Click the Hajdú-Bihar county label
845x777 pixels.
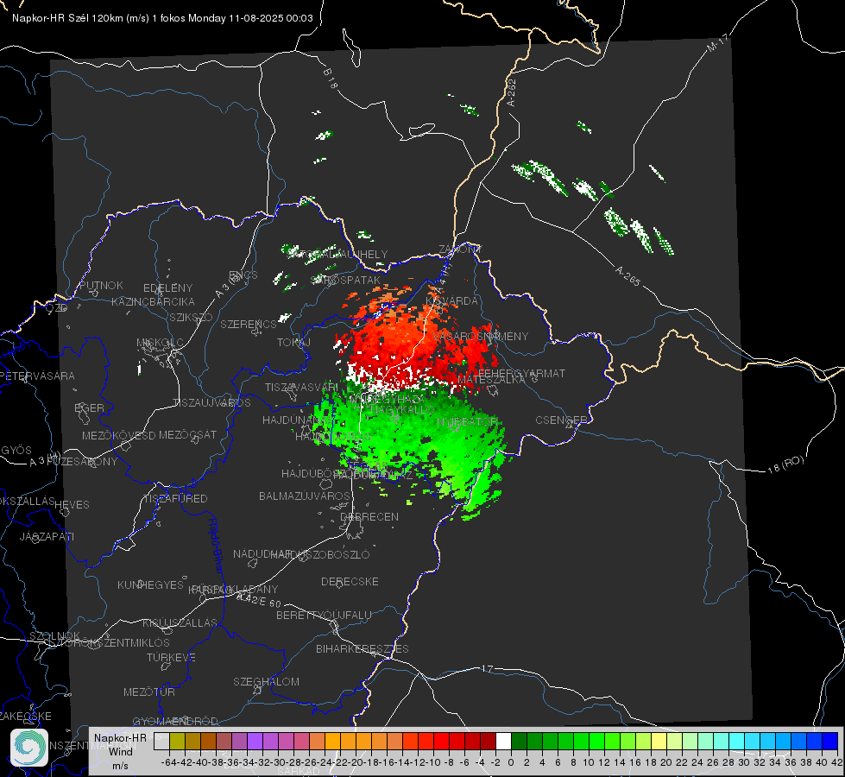pyautogui.click(x=215, y=546)
